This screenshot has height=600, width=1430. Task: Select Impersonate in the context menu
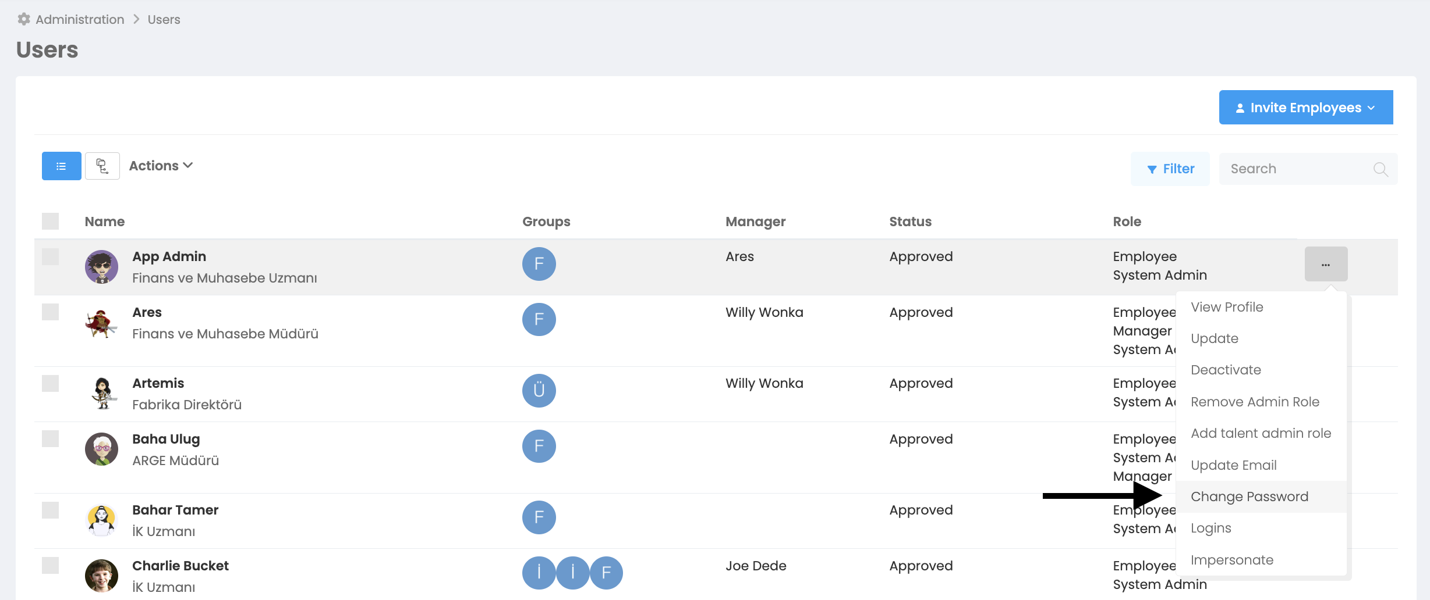click(x=1232, y=560)
